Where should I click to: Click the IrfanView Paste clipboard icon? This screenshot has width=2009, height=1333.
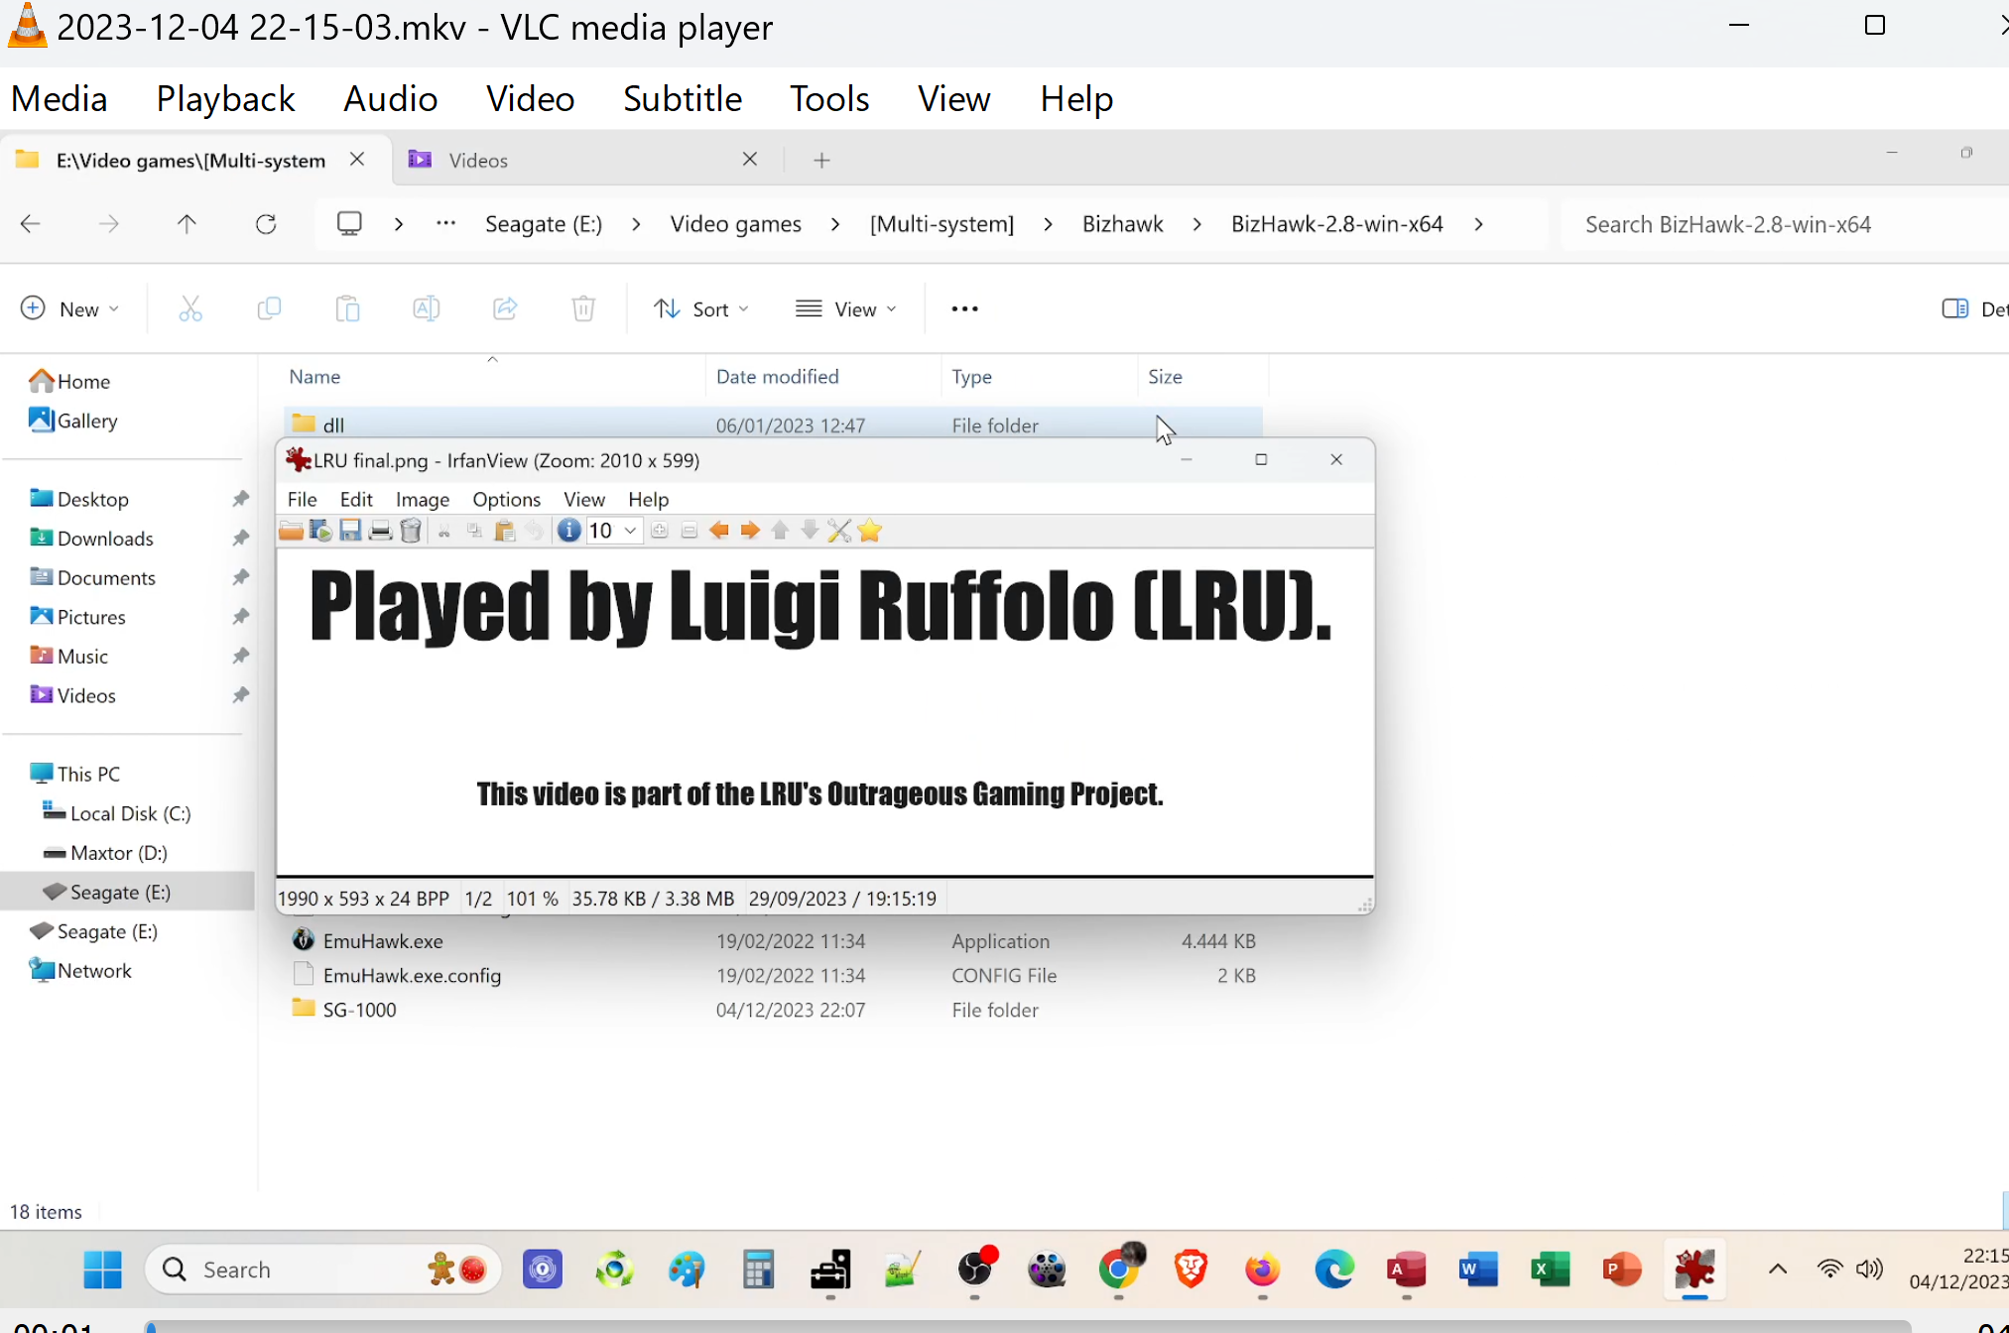(x=504, y=531)
